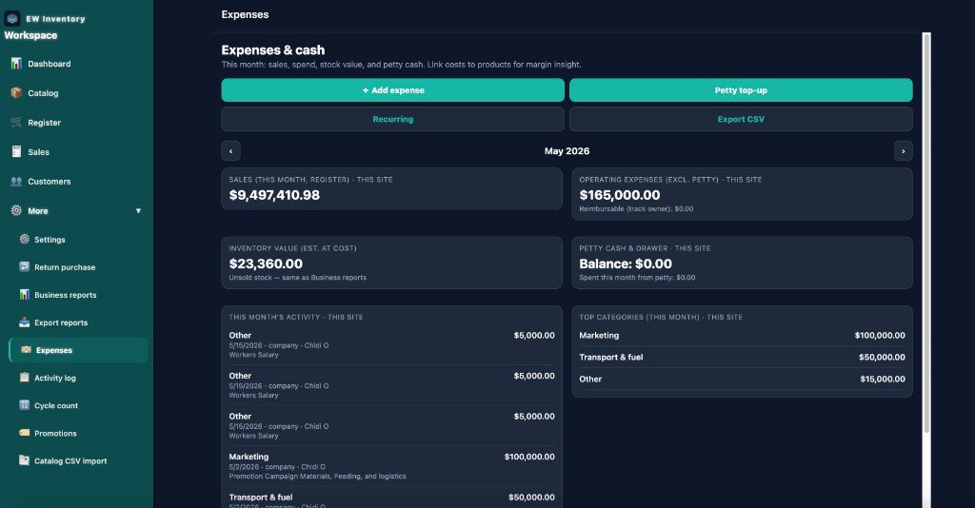
Task: Click Spent this month from petty text
Action: point(637,278)
